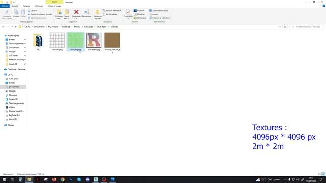Click the Nouveau dossier folder icon
This screenshot has width=326, height=183.
coord(97,12)
